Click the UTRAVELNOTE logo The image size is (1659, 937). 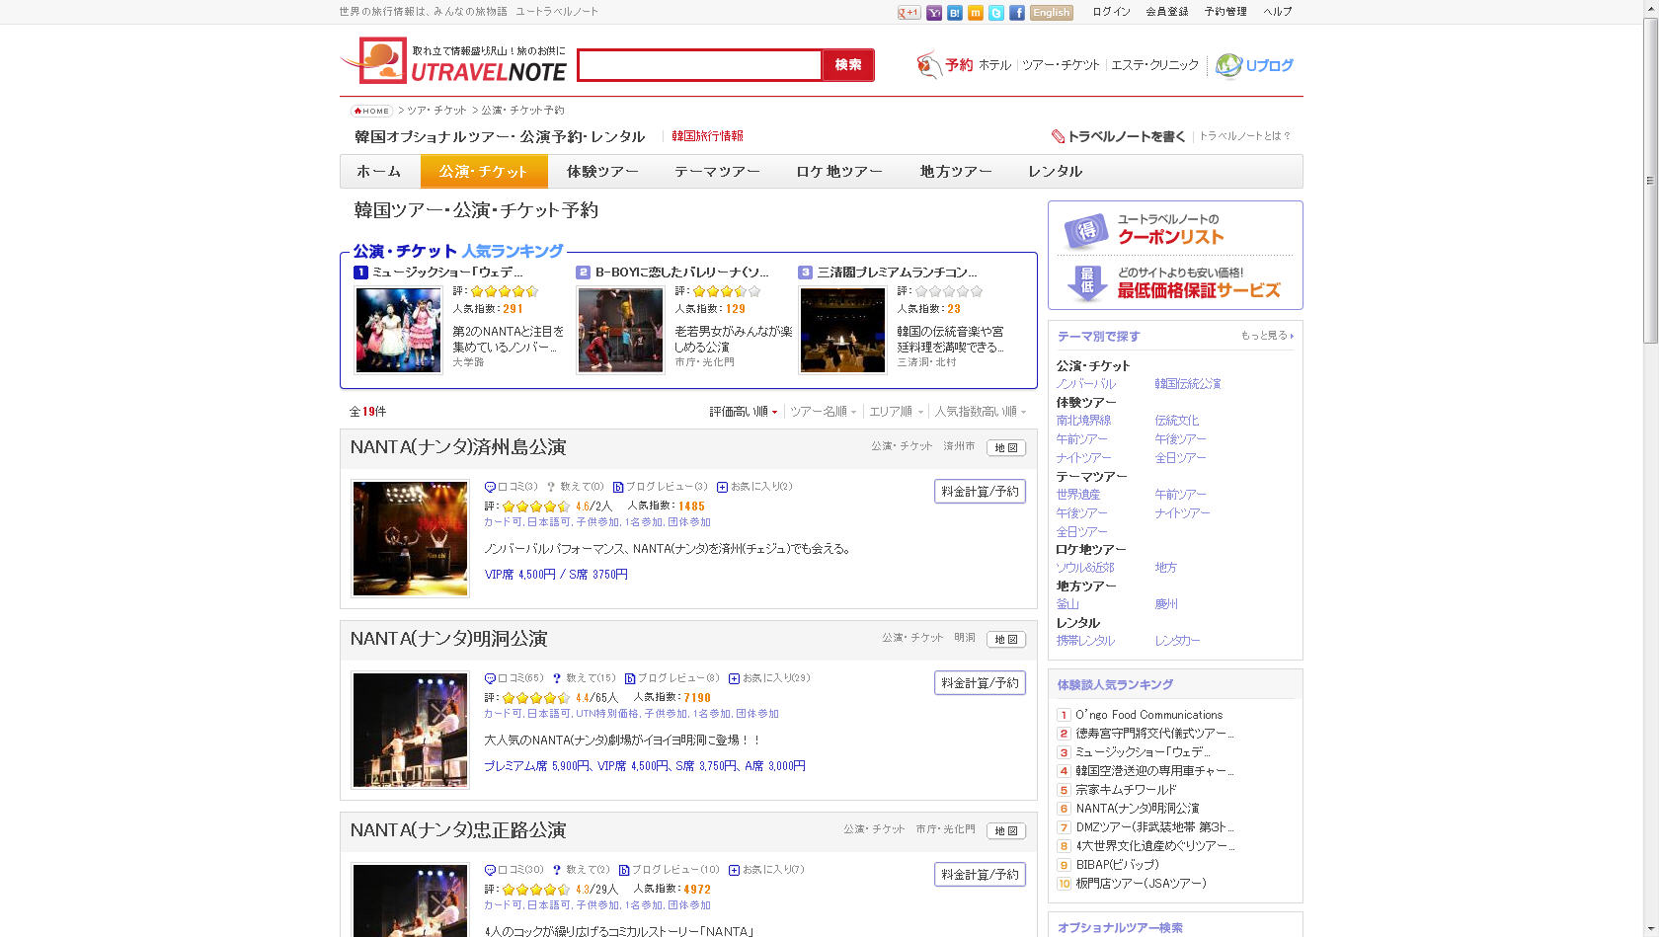[x=454, y=61]
